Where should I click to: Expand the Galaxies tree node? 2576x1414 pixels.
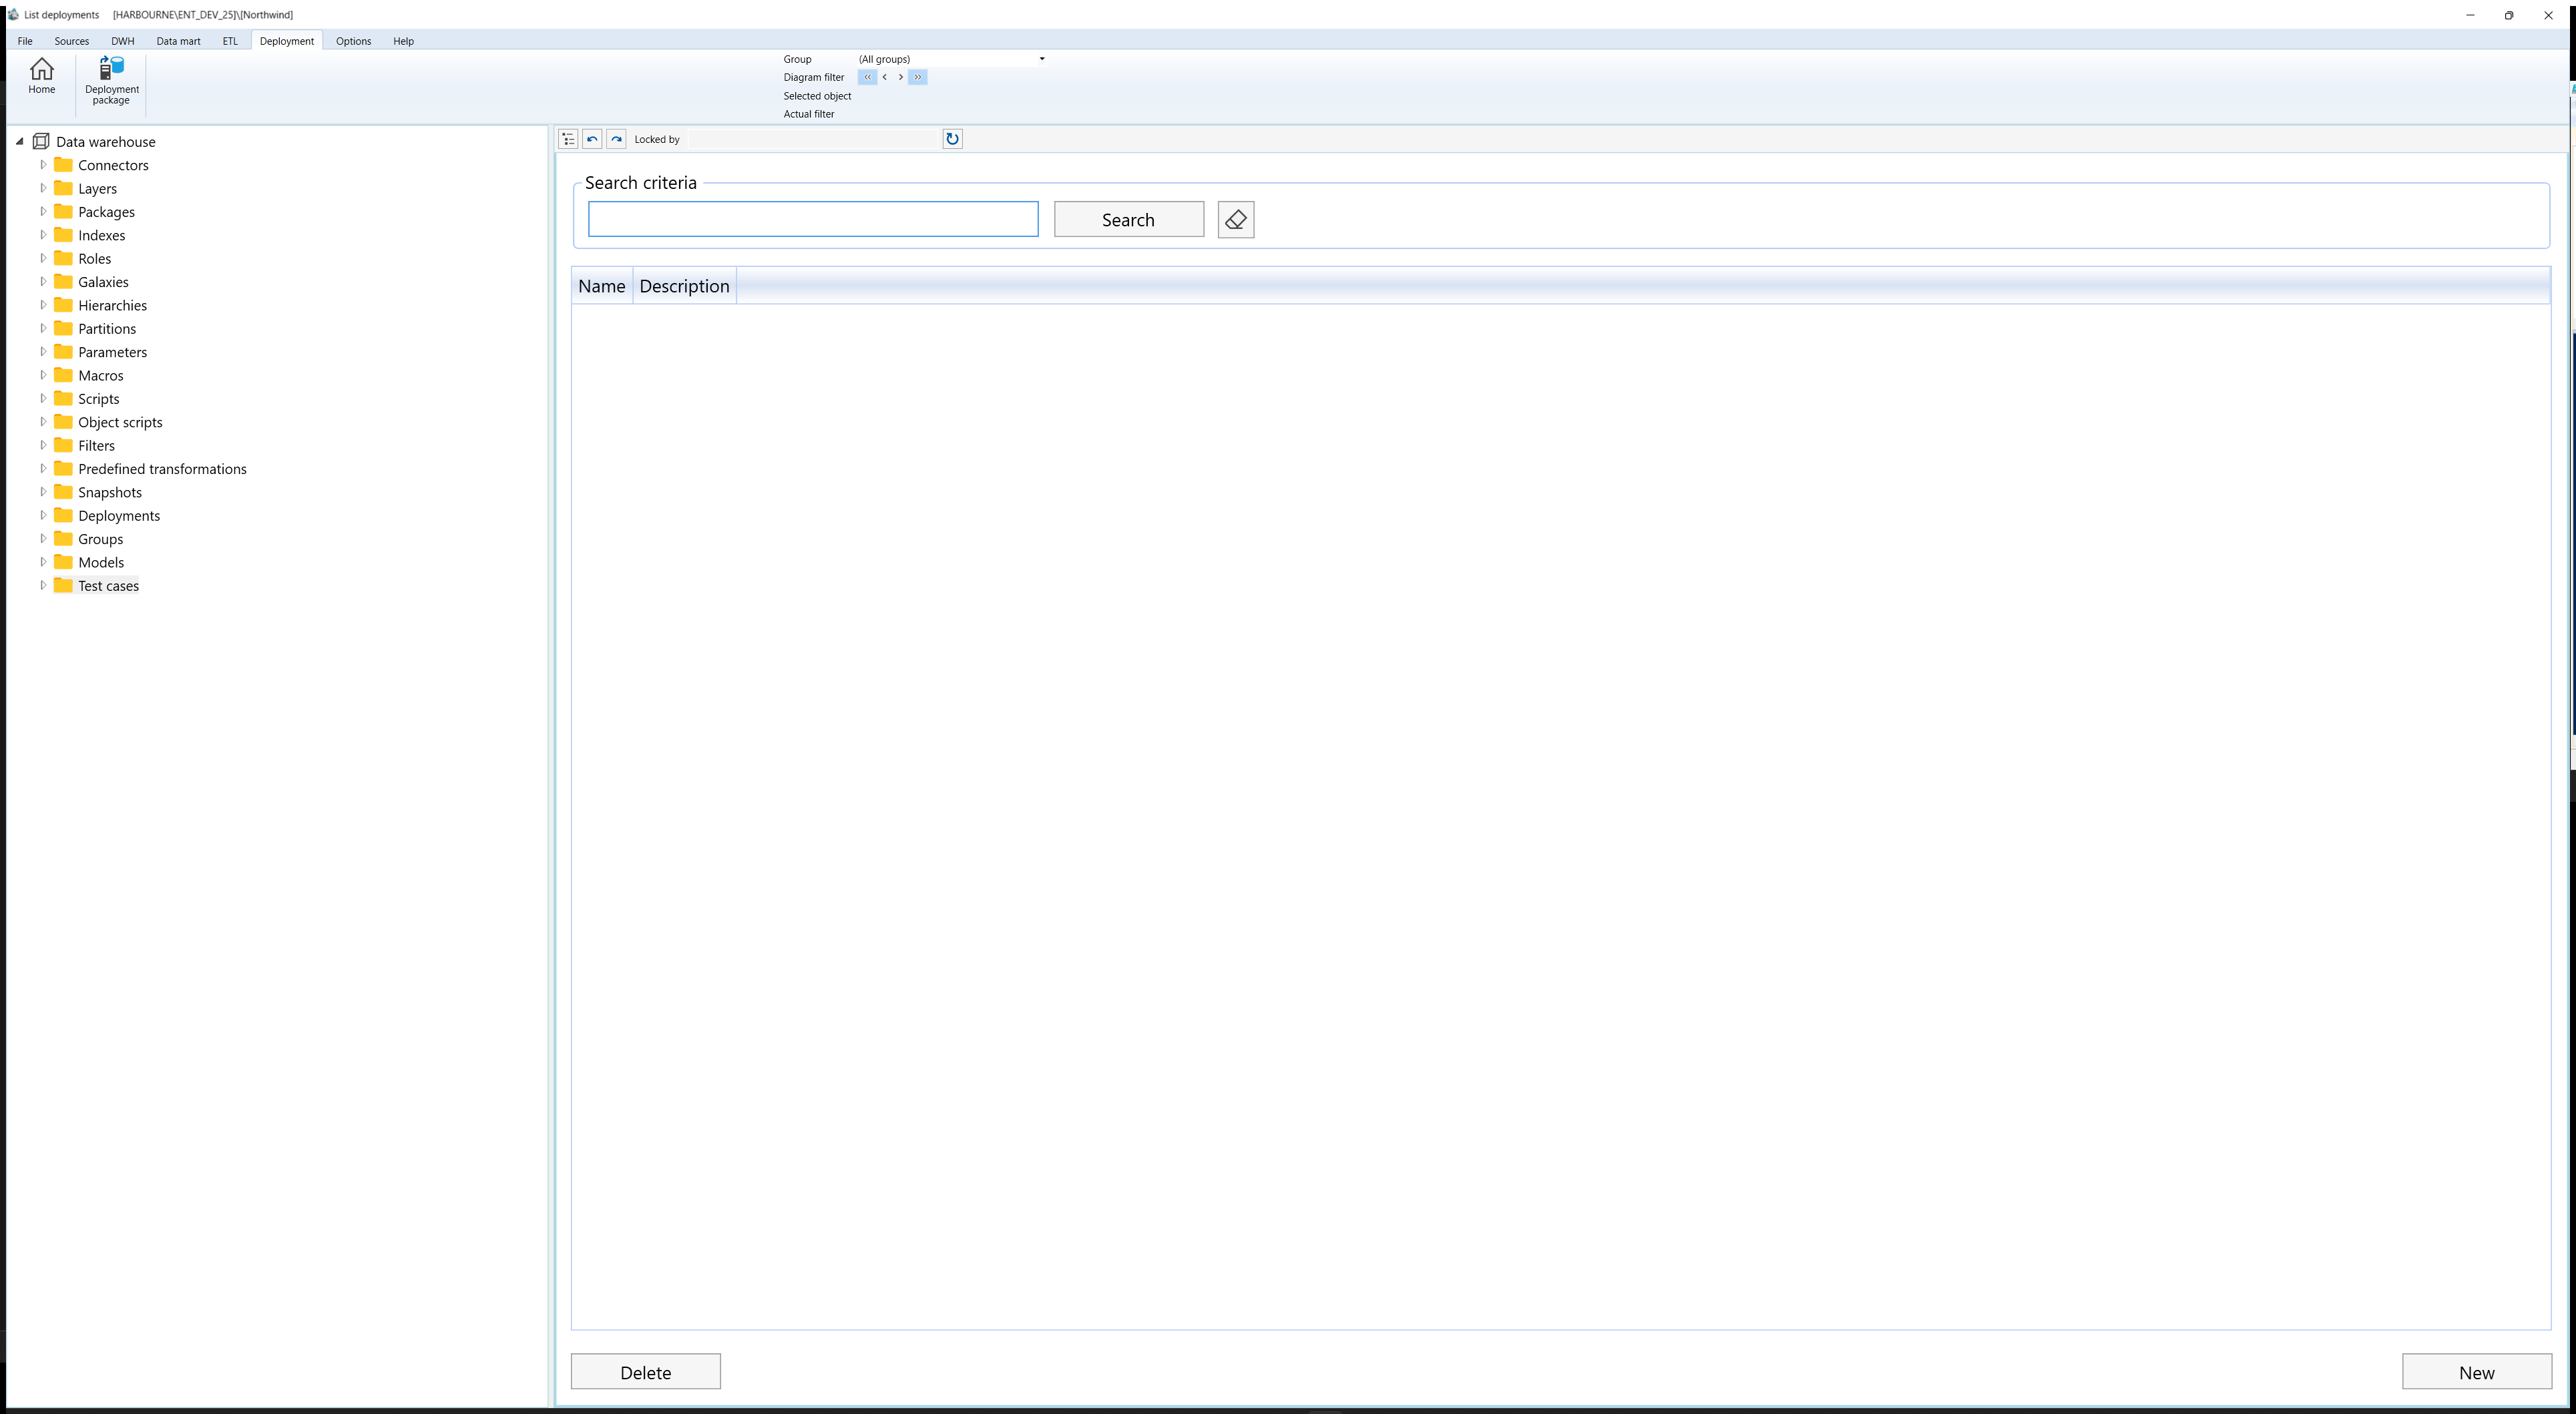[43, 281]
